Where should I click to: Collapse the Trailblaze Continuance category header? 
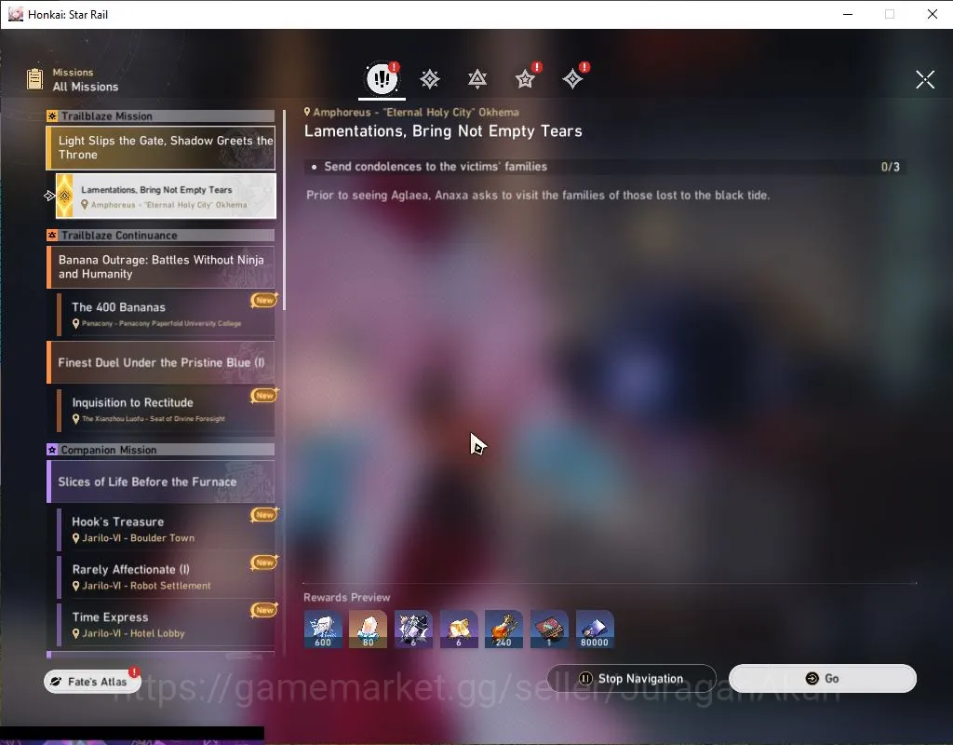160,236
